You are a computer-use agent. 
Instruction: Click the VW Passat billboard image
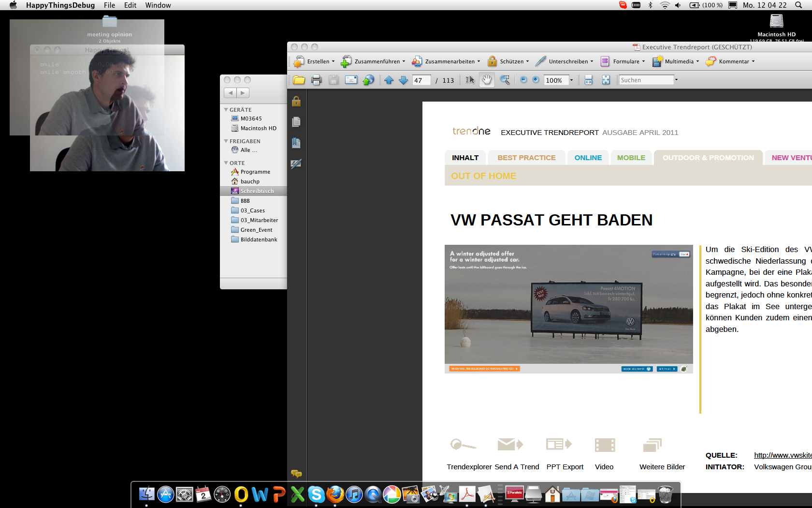(569, 309)
